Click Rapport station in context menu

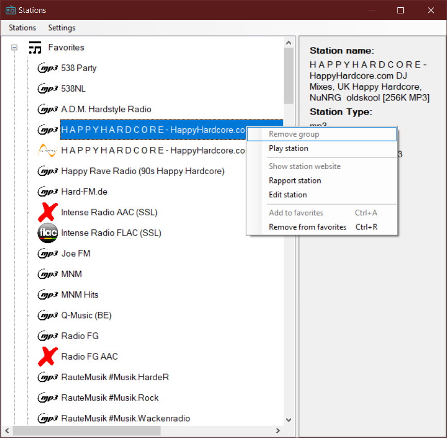tap(295, 181)
